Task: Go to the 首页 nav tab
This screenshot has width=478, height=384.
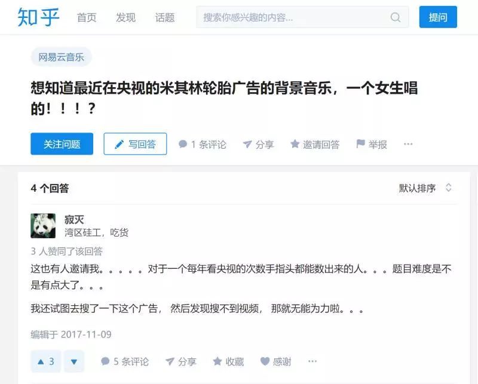Action: [87, 17]
